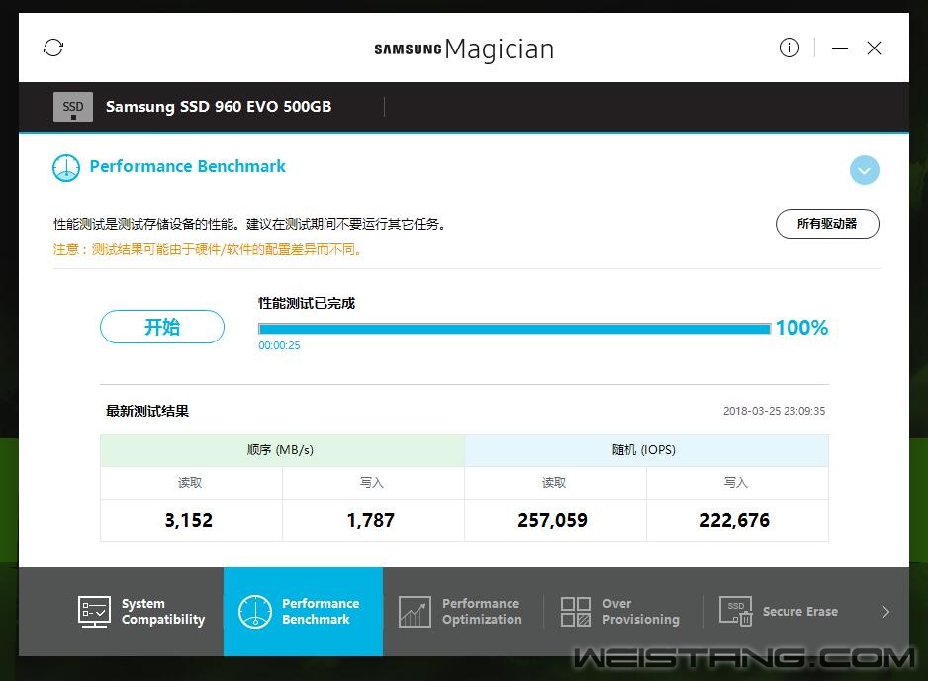Click the System Compatibility monitor icon
This screenshot has height=681, width=928.
[x=94, y=612]
